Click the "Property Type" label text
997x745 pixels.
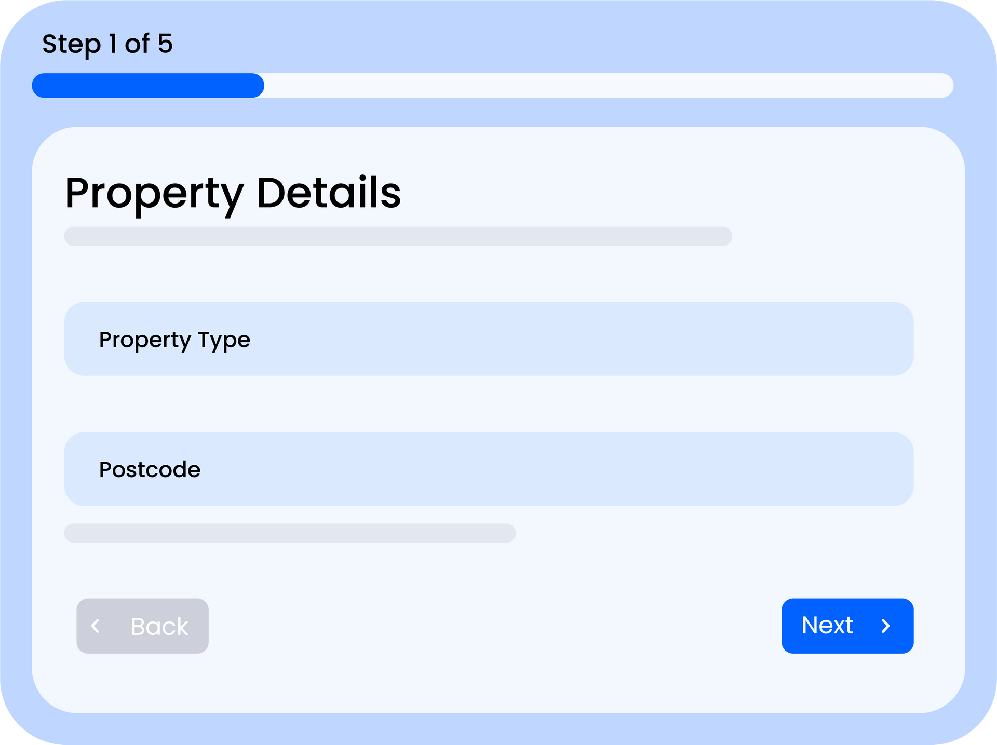click(174, 340)
